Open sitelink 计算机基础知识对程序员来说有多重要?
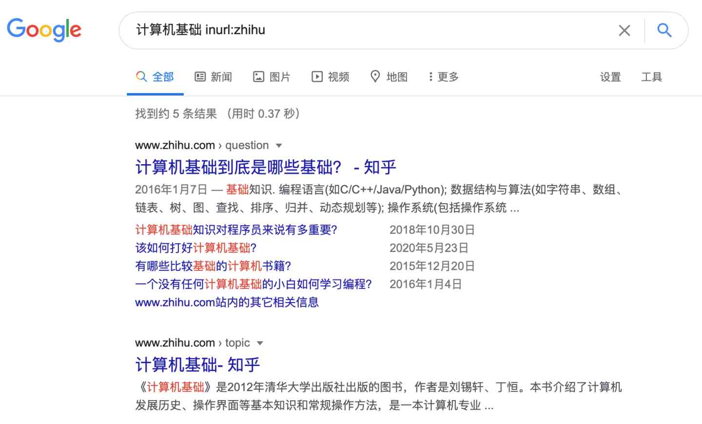This screenshot has width=702, height=424. click(x=236, y=230)
